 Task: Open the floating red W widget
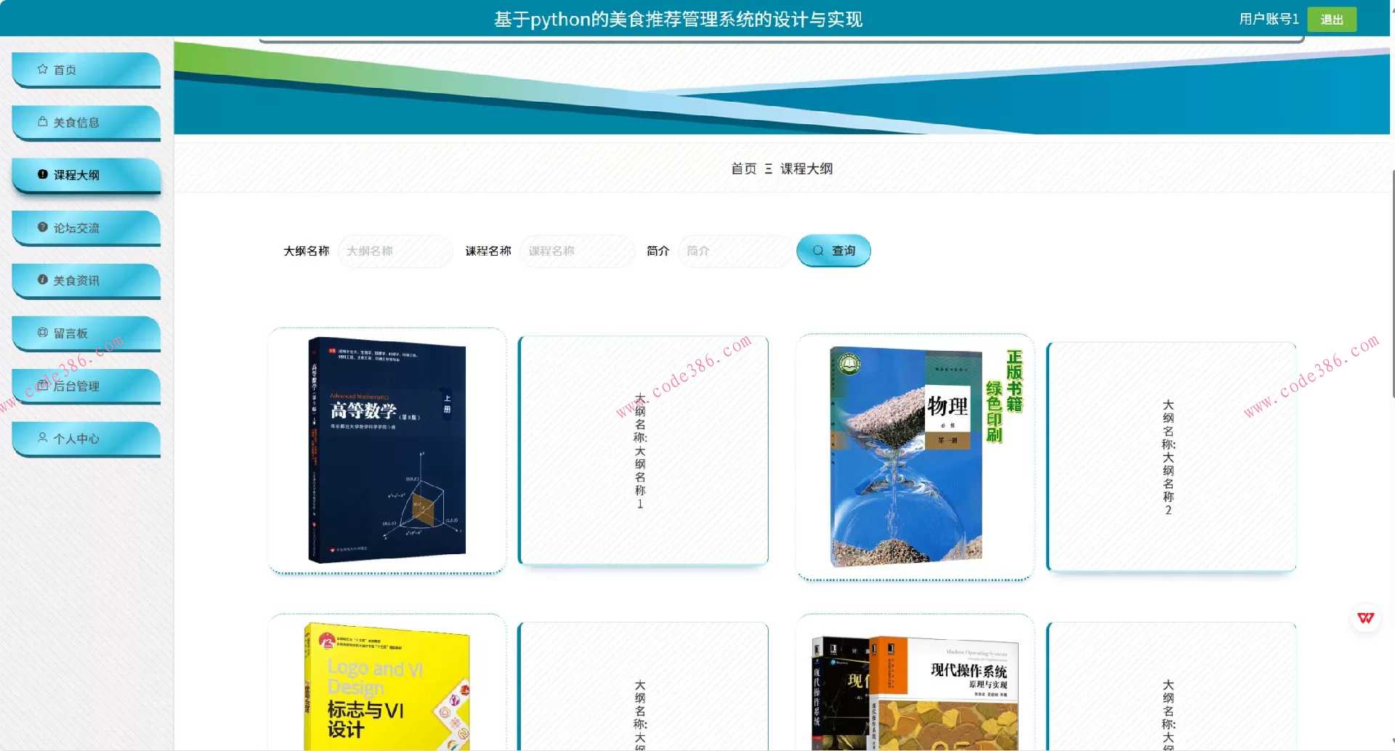(x=1366, y=618)
